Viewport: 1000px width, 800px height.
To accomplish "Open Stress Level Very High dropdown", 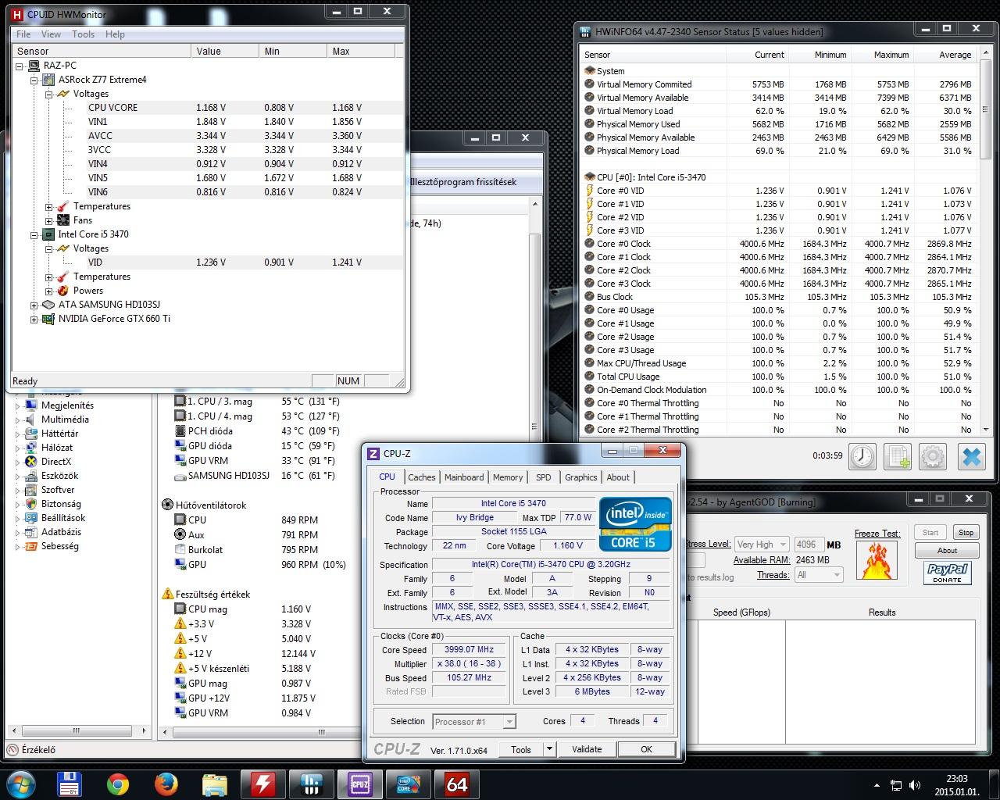I will click(761, 545).
